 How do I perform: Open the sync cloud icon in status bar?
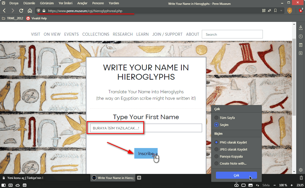18,185
